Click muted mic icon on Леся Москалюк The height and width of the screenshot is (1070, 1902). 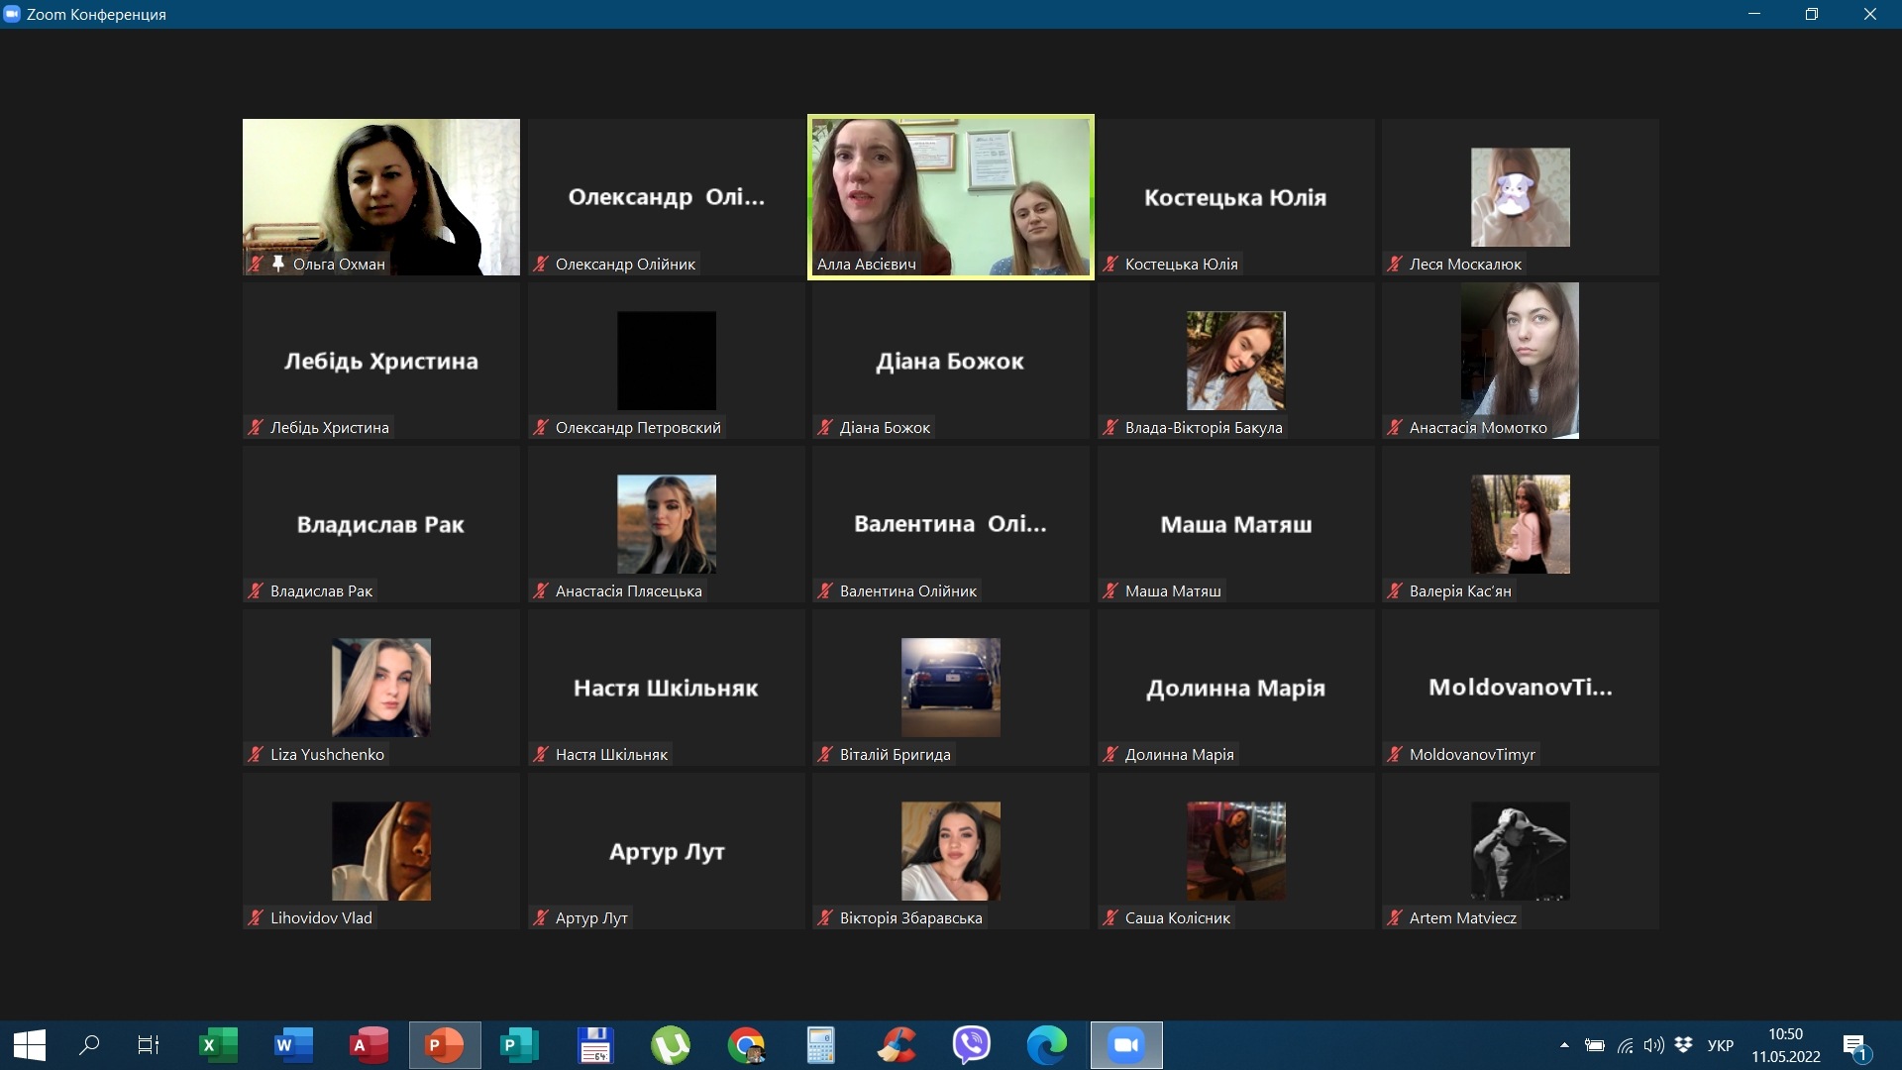click(x=1395, y=264)
